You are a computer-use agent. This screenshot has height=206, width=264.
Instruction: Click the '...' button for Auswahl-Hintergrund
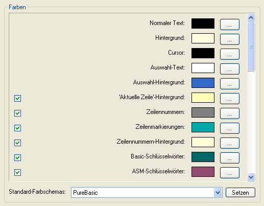tap(230, 84)
